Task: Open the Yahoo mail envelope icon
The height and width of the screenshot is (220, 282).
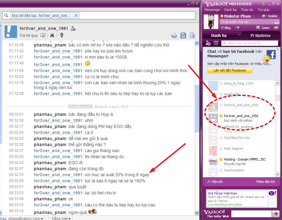Action: 276,28
